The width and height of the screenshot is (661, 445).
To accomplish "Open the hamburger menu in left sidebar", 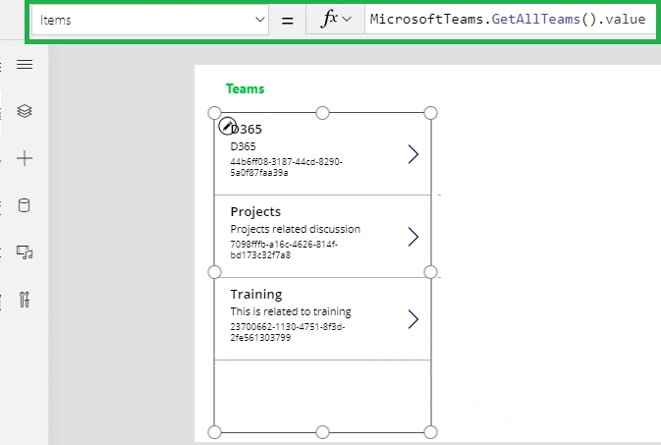I will [25, 64].
